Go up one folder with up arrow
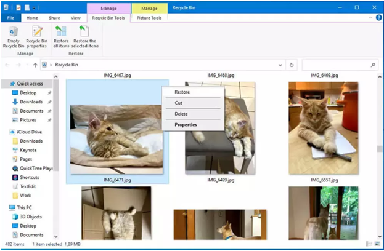 (x=35, y=65)
